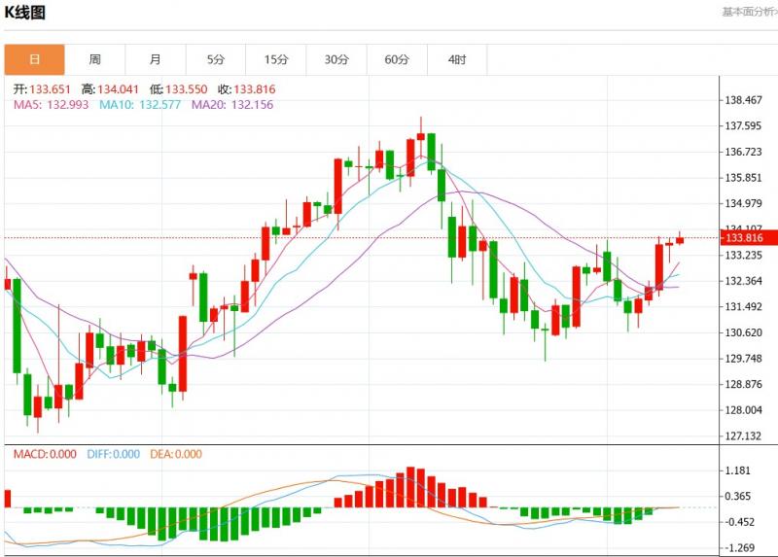This screenshot has height=557, width=778.
Task: Click the DEA value label
Action: (x=176, y=454)
